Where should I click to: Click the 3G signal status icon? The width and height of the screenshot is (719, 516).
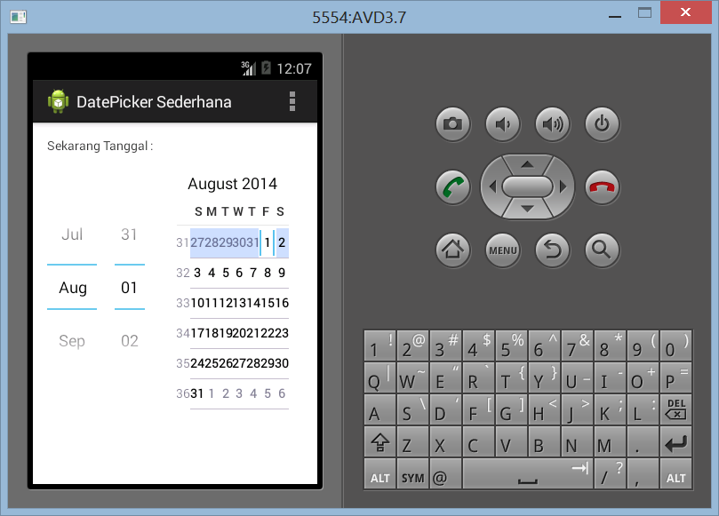[x=249, y=68]
